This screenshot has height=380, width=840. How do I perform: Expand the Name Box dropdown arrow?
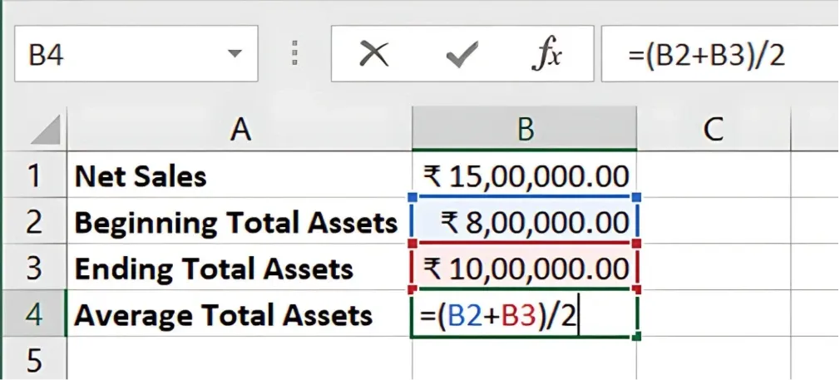[235, 55]
